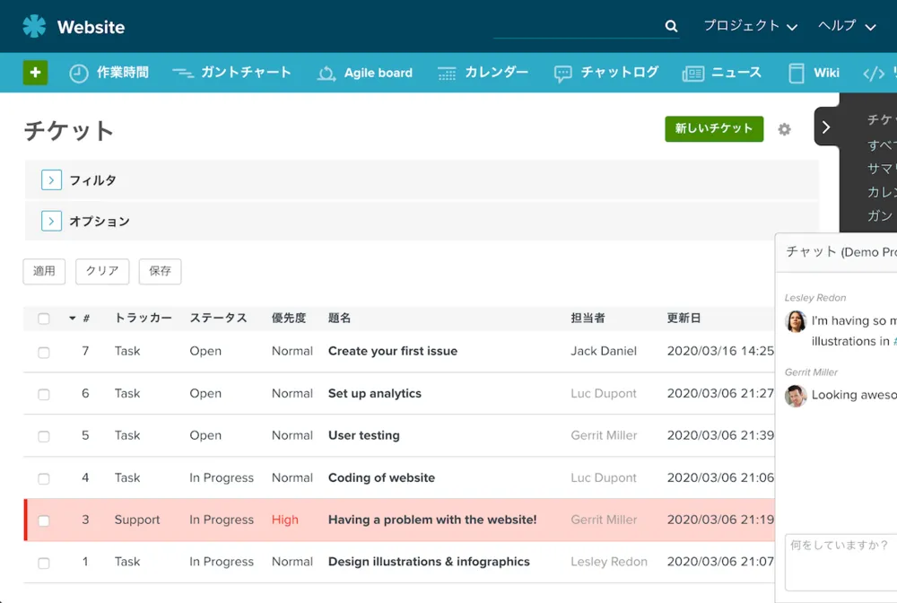Open the Agile board icon
The image size is (897, 603).
pyautogui.click(x=327, y=74)
